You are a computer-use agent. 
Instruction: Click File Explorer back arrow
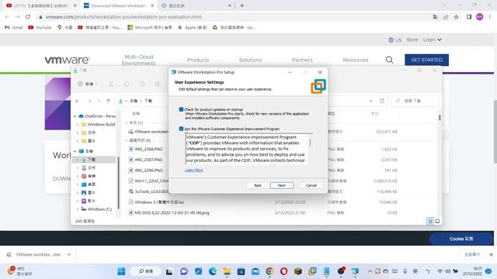[78, 101]
